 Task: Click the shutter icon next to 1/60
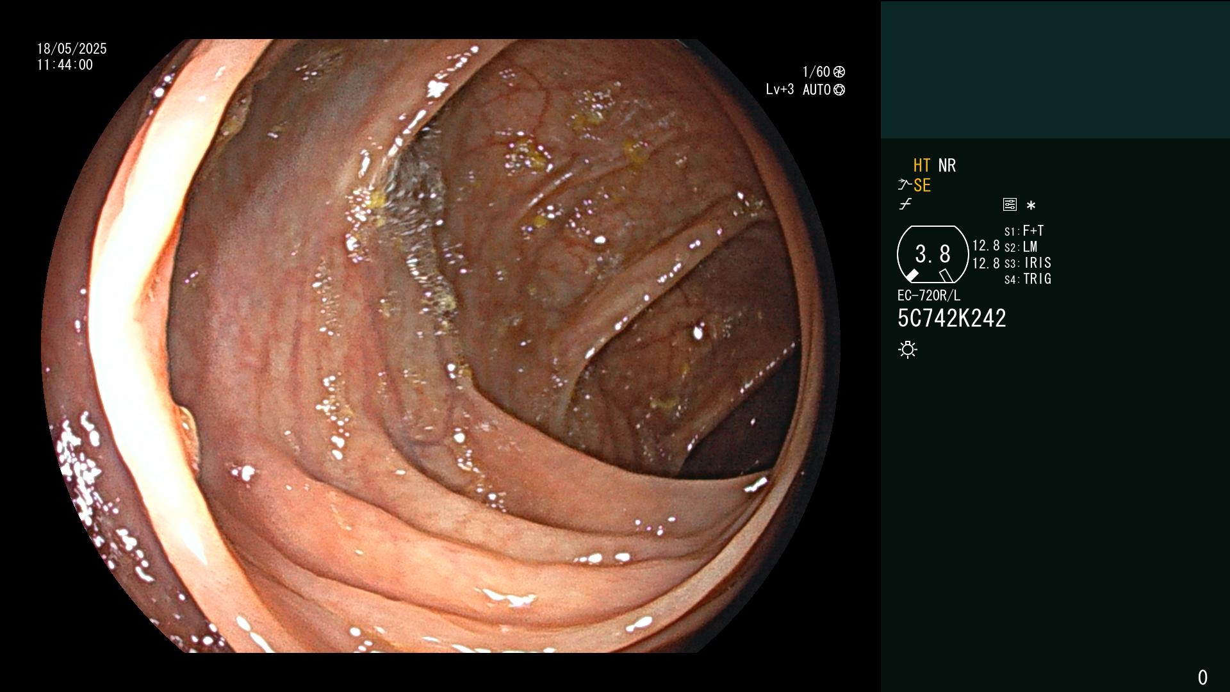click(839, 72)
